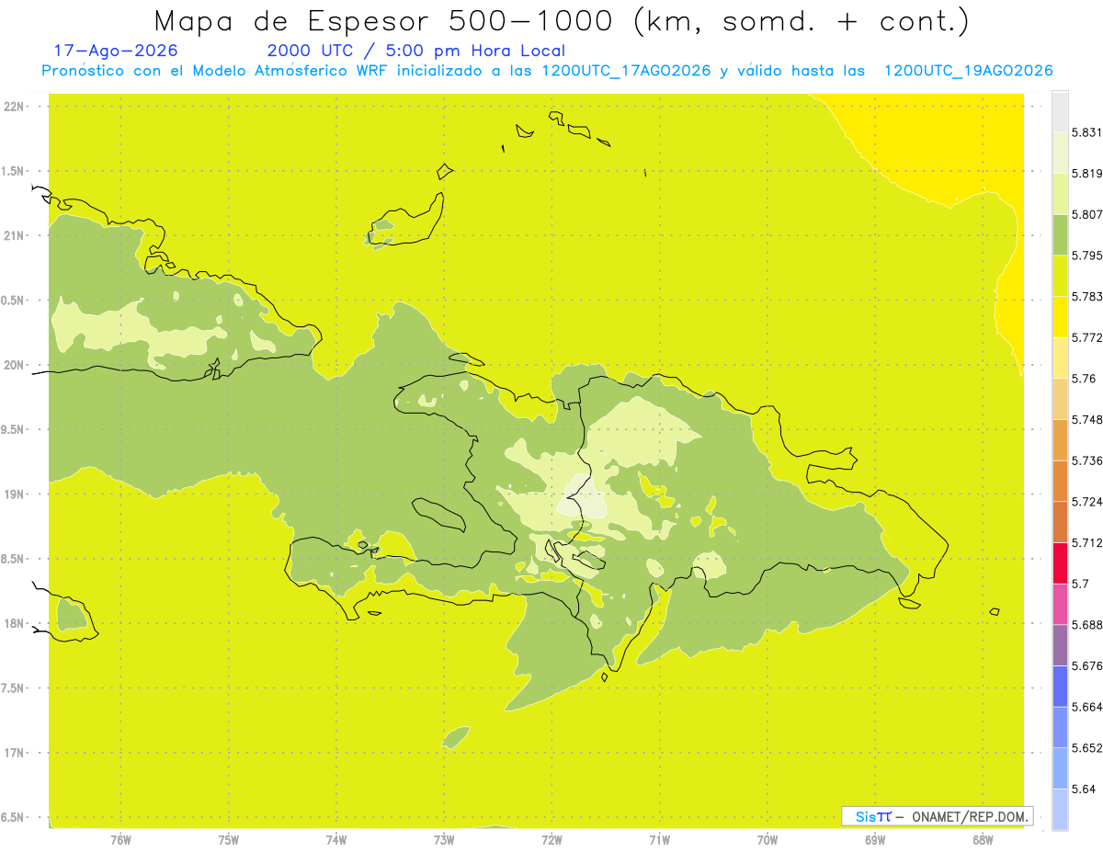This screenshot has height=852, width=1103.
Task: Select the legend value 5.64
Action: pos(1083,789)
